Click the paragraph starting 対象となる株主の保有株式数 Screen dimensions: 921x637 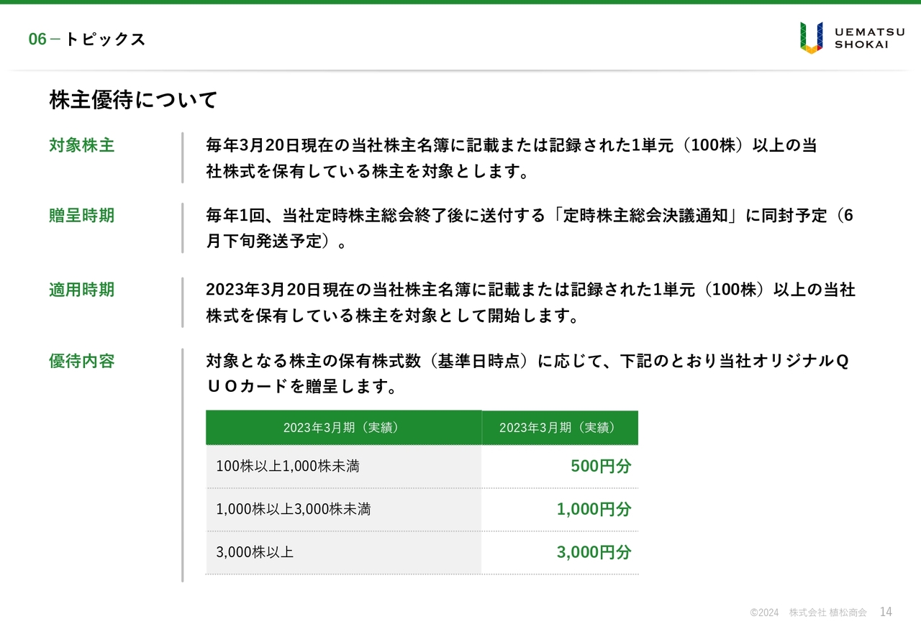[x=527, y=374]
